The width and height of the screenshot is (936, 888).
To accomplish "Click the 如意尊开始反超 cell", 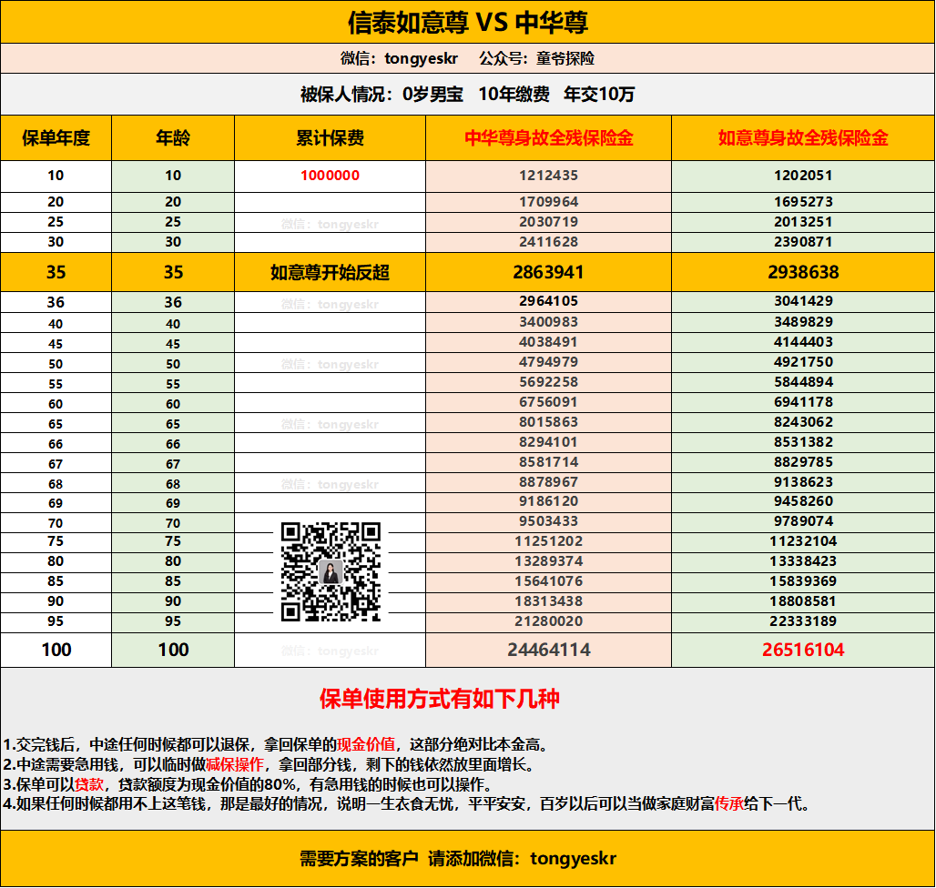I will click(331, 273).
